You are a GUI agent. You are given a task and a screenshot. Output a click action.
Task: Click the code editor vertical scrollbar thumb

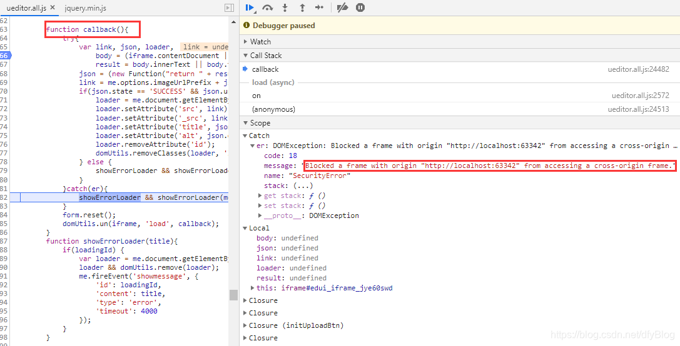234,295
